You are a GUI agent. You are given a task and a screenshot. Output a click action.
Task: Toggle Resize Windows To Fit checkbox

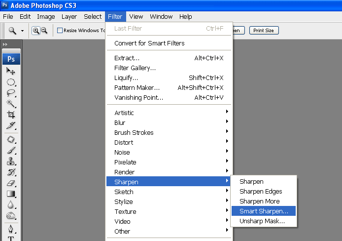tap(60, 30)
